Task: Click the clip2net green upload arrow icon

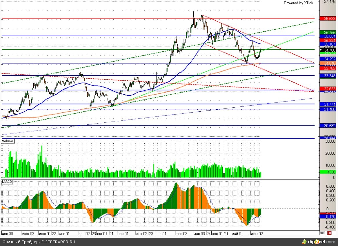Action: coord(304,242)
